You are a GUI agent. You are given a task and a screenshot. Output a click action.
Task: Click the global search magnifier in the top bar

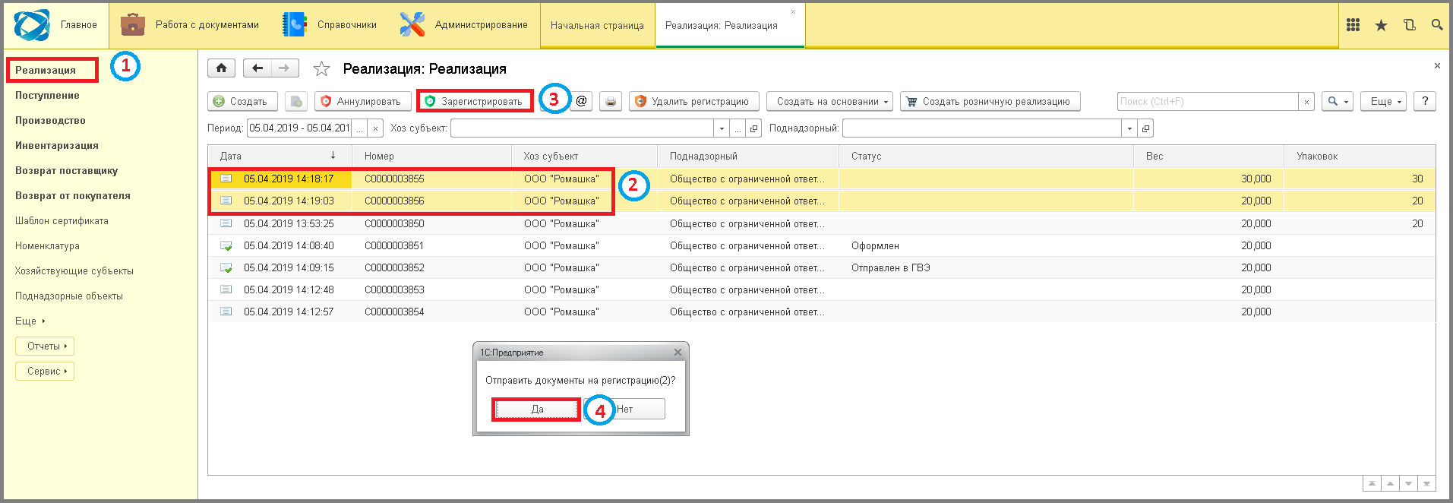1436,25
